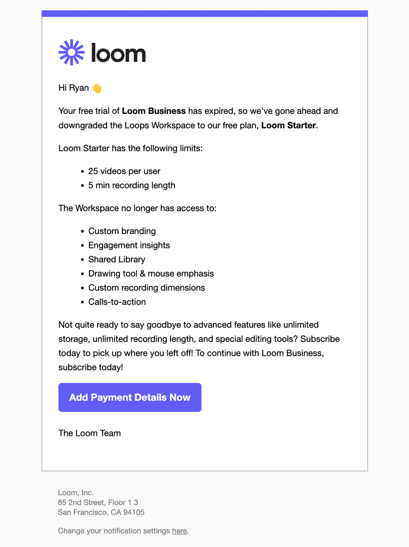Click the bullet beside Calls-to-action
409x547 pixels.
tap(82, 302)
